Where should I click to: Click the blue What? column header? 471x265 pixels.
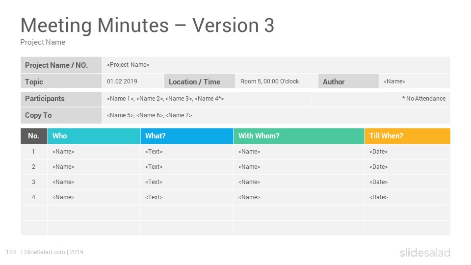[187, 136]
